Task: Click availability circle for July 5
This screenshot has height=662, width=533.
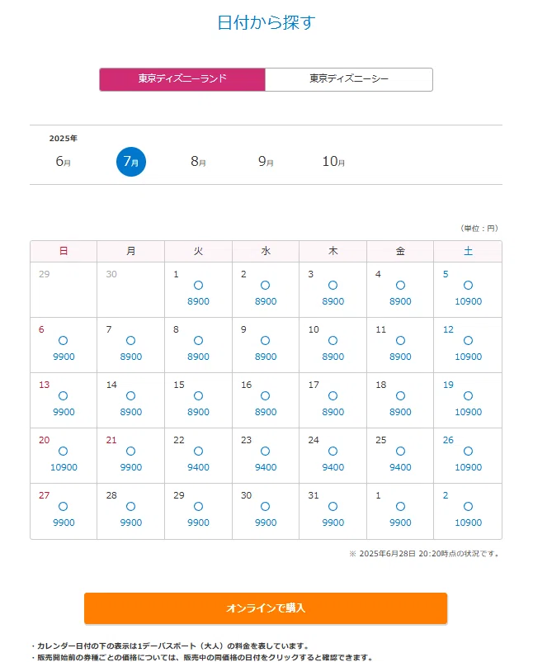Action: click(x=468, y=286)
